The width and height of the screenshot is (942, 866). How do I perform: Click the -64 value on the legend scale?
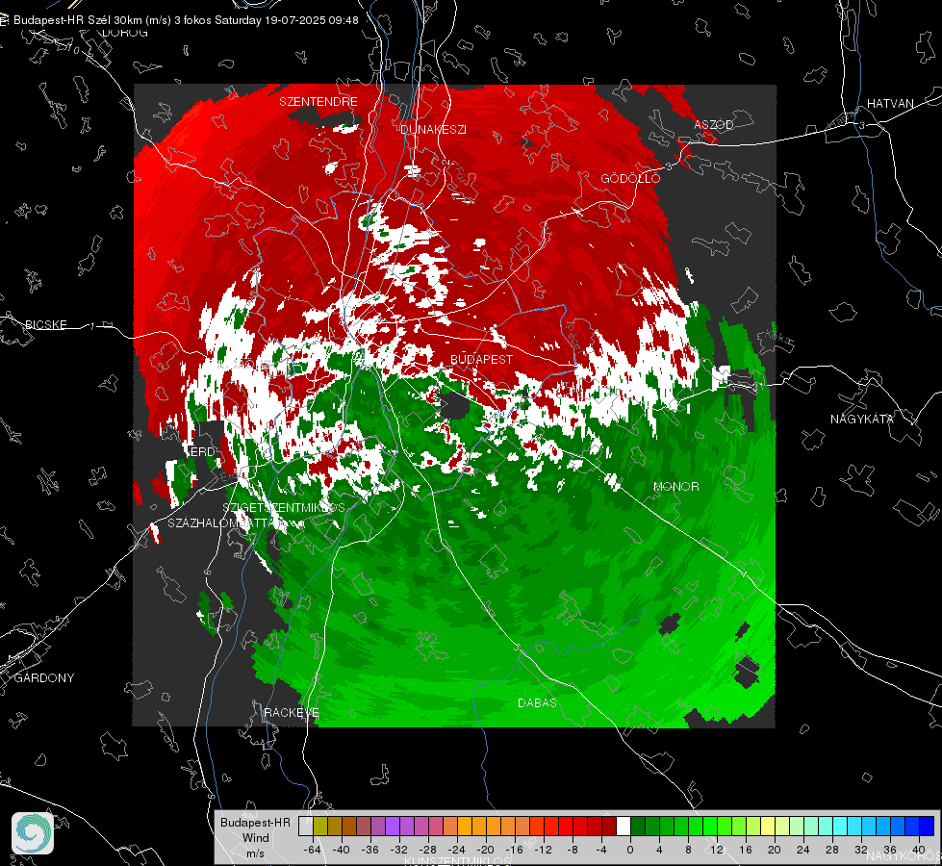pos(312,850)
